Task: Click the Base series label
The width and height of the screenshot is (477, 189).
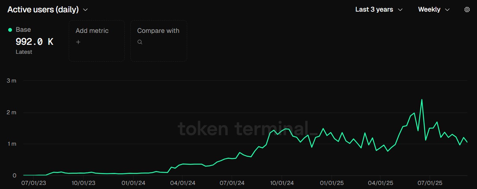Action: coord(23,30)
